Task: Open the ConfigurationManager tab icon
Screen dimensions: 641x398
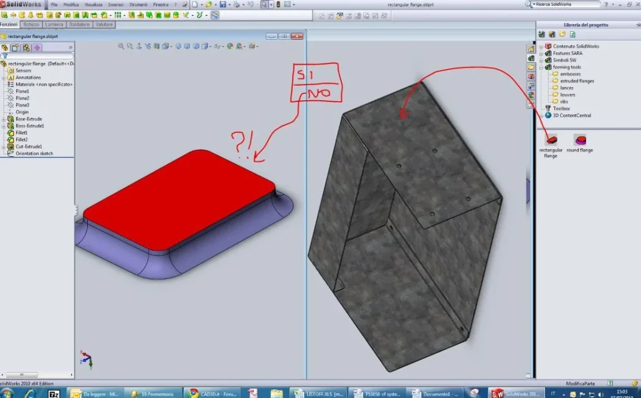Action: 26,47
